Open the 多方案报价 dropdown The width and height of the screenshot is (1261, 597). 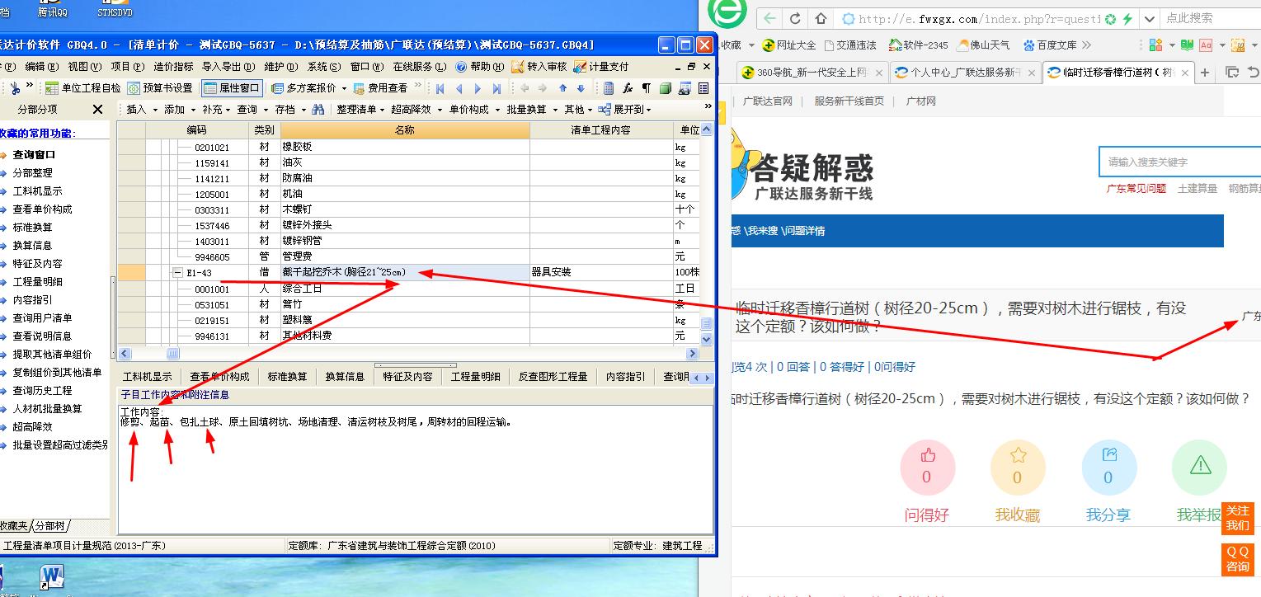(x=308, y=88)
